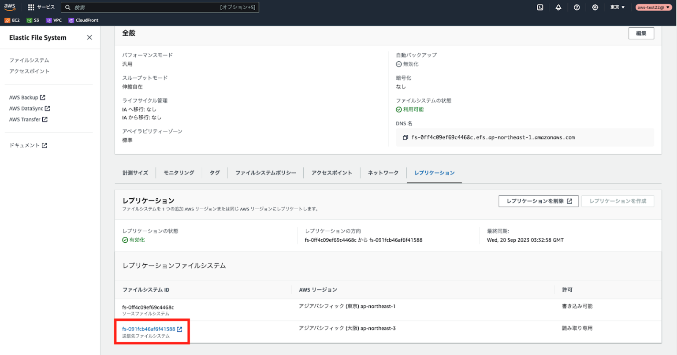The height and width of the screenshot is (355, 677).
Task: Click the search field in top bar
Action: point(160,7)
